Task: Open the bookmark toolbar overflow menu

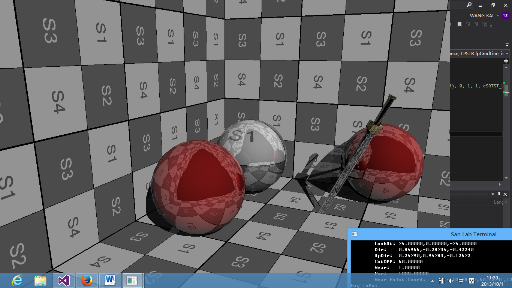Action: click(x=491, y=27)
